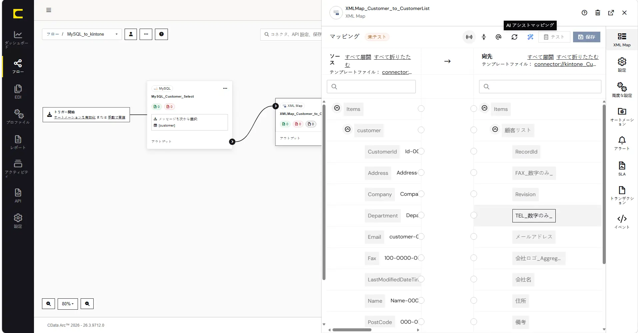Image resolution: width=638 pixels, height=333 pixels.
Task: Collapse the destination 顧客リスト node
Action: pos(495,129)
